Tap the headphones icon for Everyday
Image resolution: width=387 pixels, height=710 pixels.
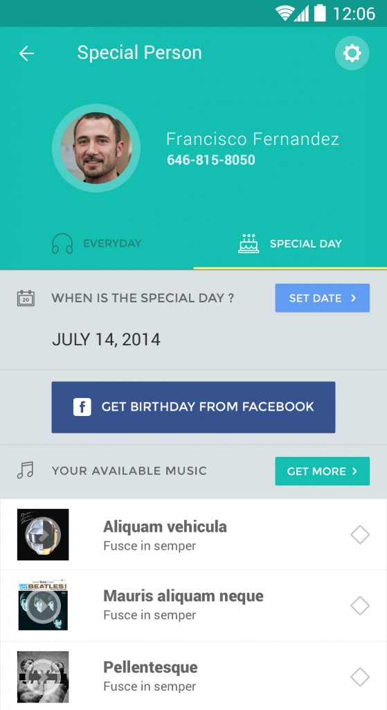[62, 243]
